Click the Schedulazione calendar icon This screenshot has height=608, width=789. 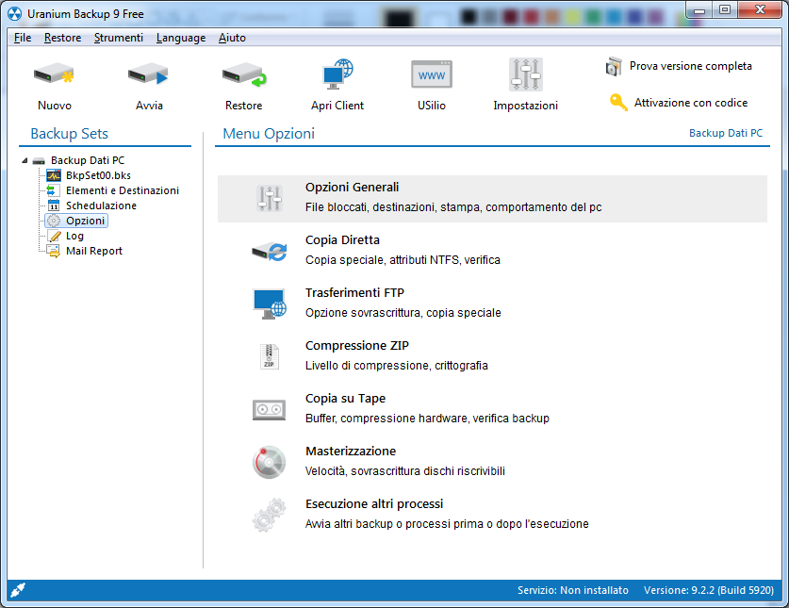coord(54,205)
